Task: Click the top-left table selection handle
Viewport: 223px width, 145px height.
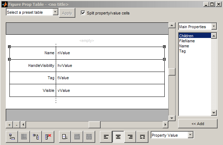Action: pos(9,47)
